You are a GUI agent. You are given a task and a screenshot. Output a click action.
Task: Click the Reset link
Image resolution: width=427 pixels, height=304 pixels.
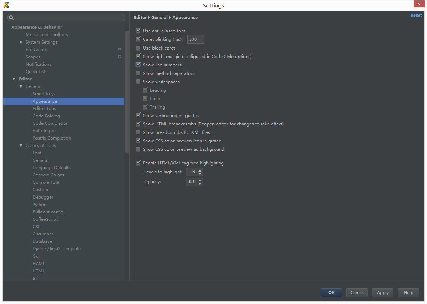pos(416,15)
